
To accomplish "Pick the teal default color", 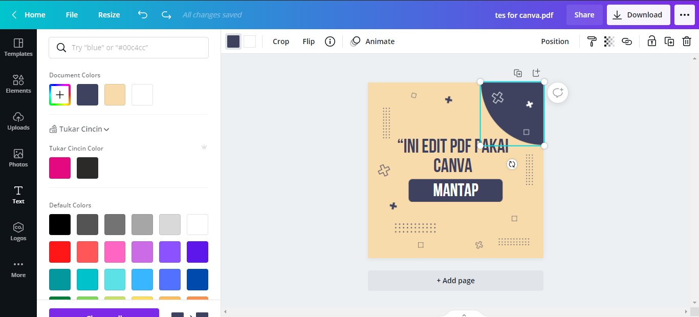I will [x=60, y=280].
